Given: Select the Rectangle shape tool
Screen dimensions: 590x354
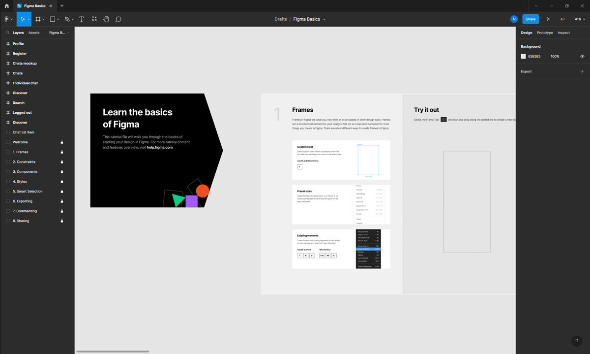Looking at the screenshot, I should tap(53, 19).
